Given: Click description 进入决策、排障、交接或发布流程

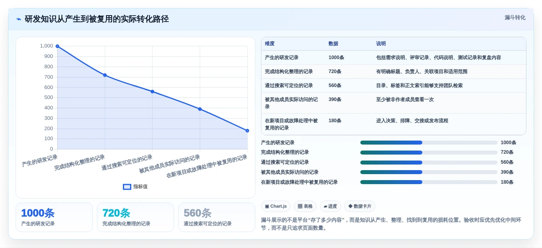Looking at the screenshot, I should (412, 121).
